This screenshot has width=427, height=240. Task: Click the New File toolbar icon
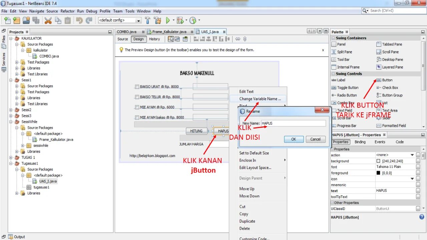[x=7, y=20]
